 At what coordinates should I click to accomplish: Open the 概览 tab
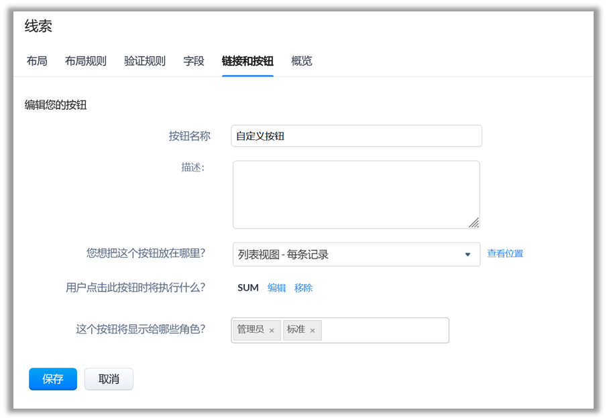click(x=301, y=61)
